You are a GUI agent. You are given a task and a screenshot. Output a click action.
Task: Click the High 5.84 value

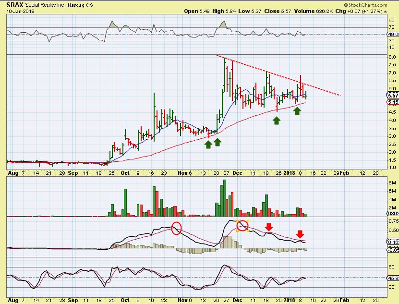pyautogui.click(x=224, y=12)
